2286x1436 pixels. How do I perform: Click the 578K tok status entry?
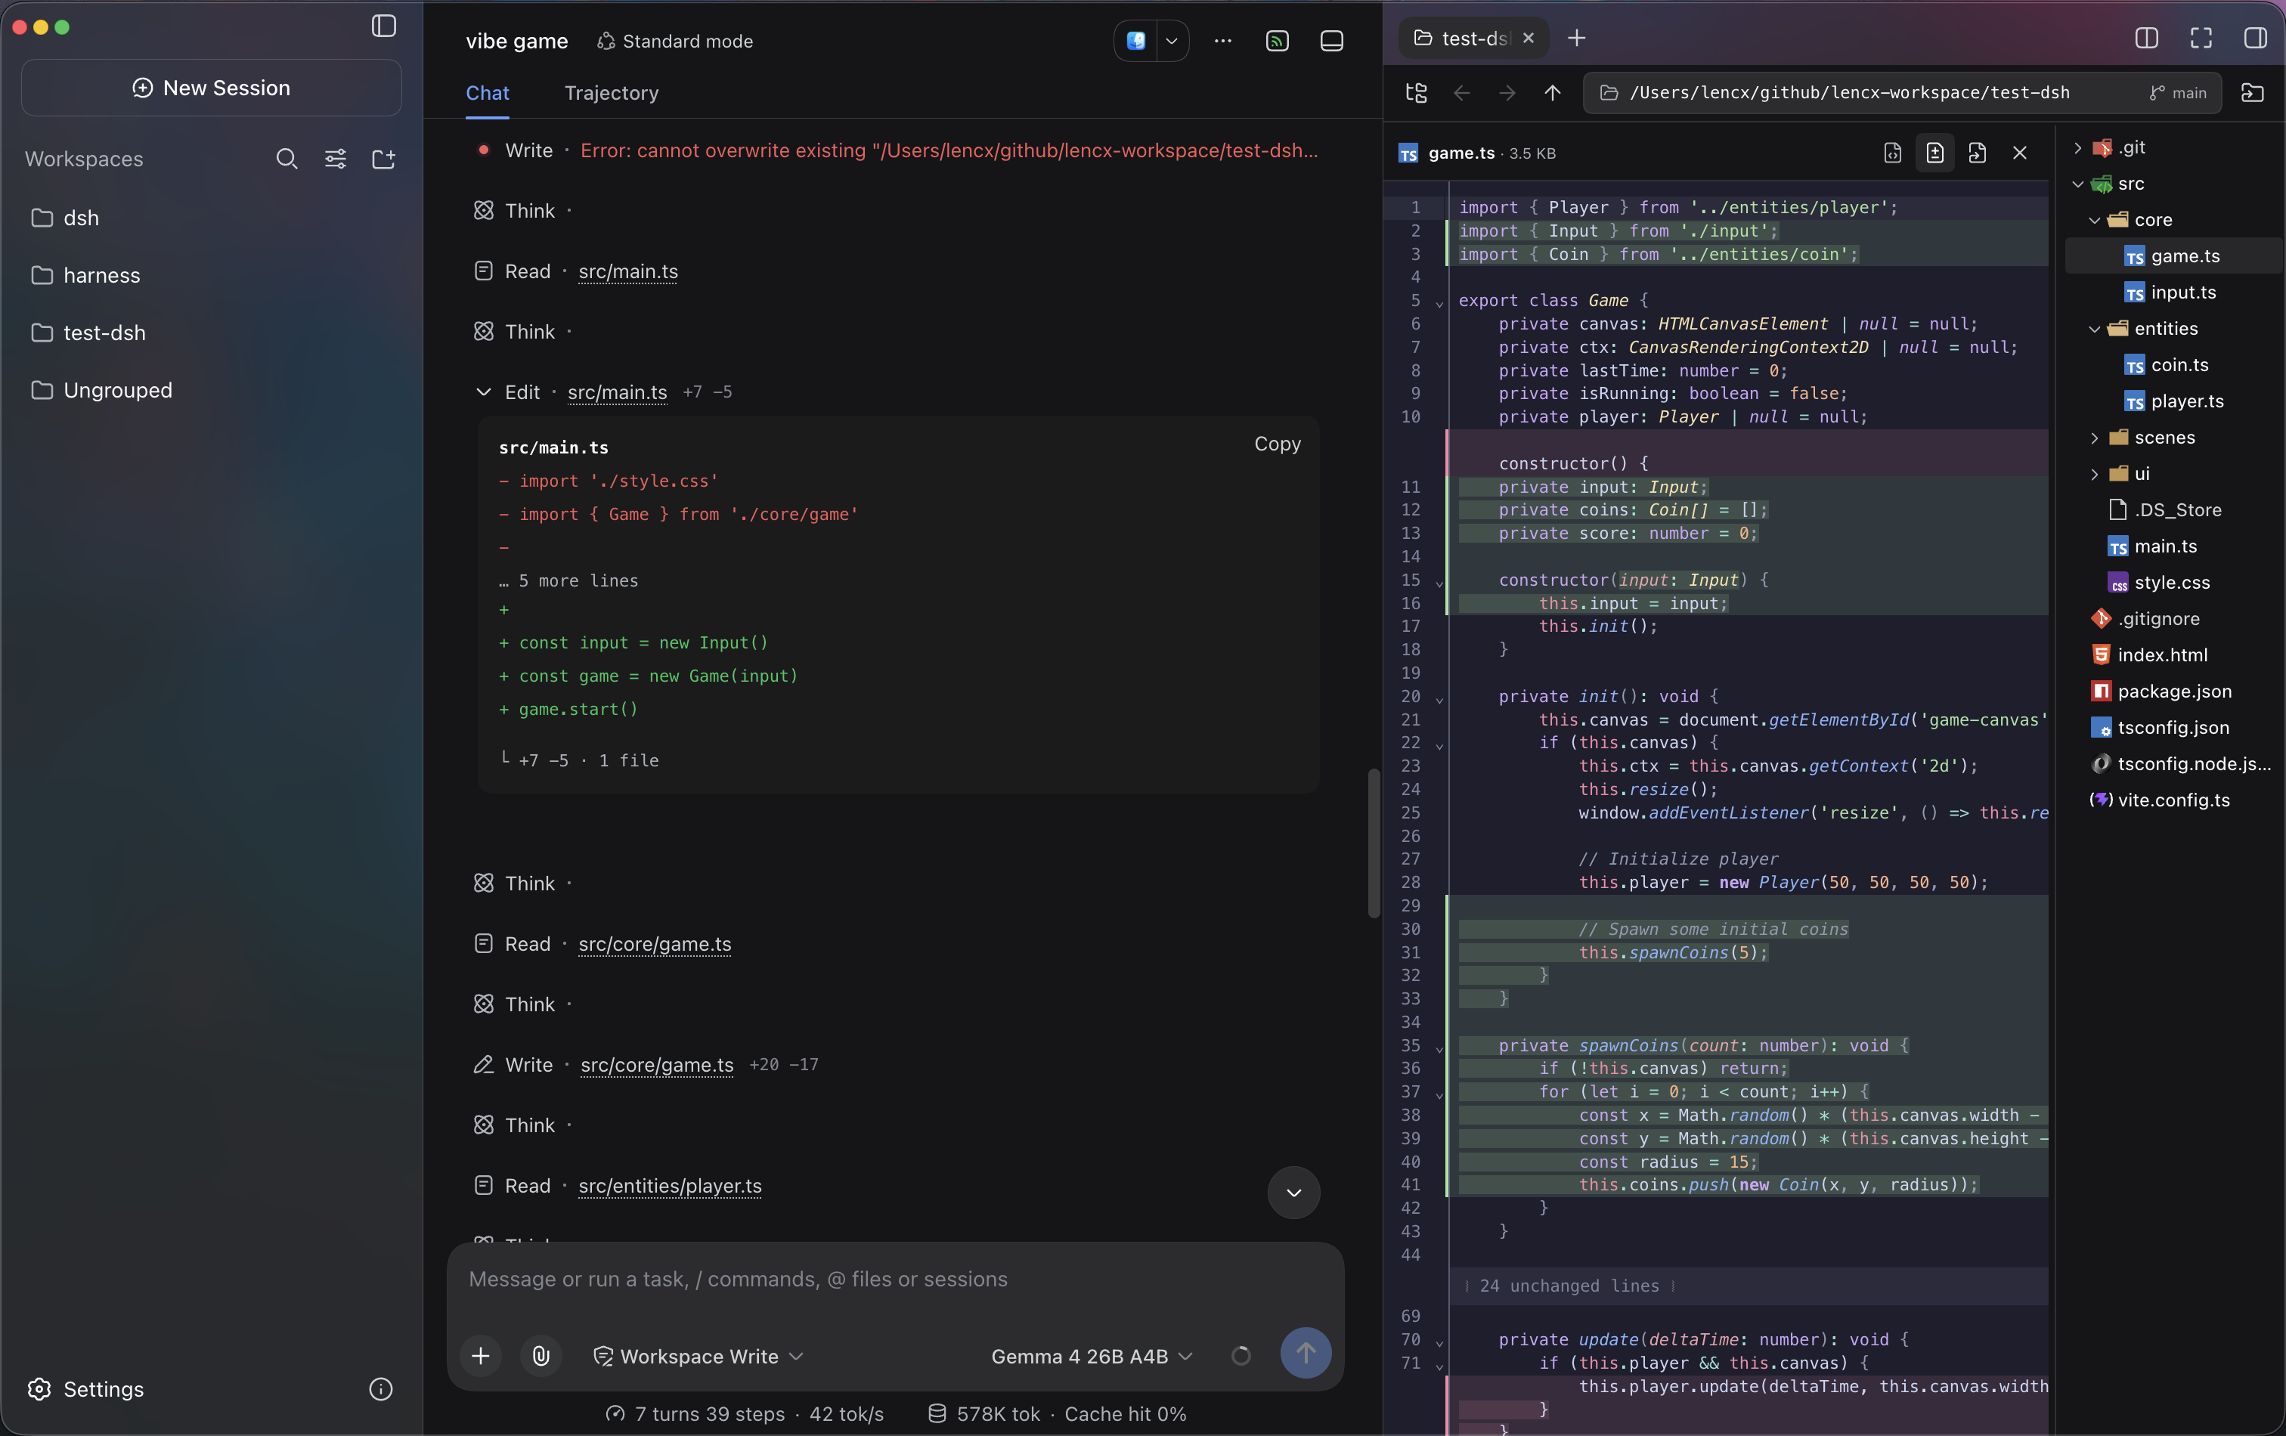point(983,1414)
